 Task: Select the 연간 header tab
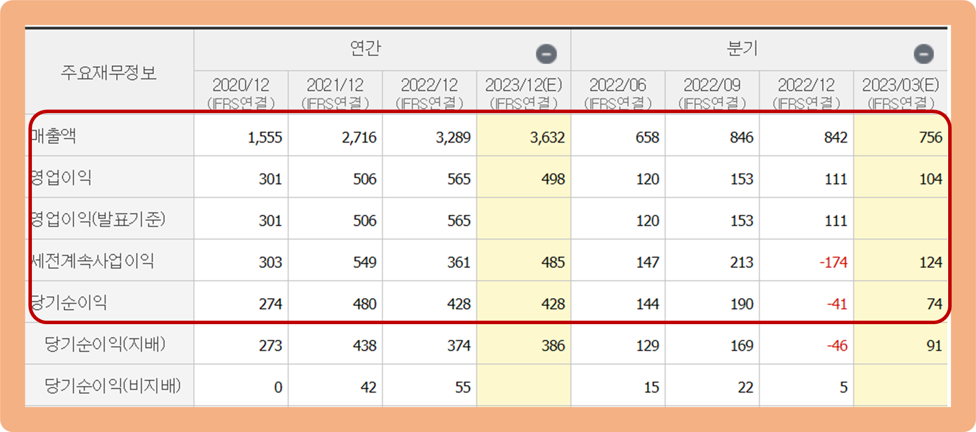coord(366,48)
